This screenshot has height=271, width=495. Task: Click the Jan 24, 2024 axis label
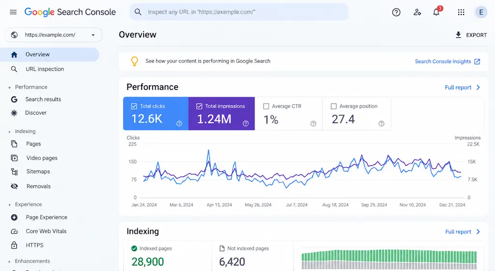pyautogui.click(x=144, y=205)
